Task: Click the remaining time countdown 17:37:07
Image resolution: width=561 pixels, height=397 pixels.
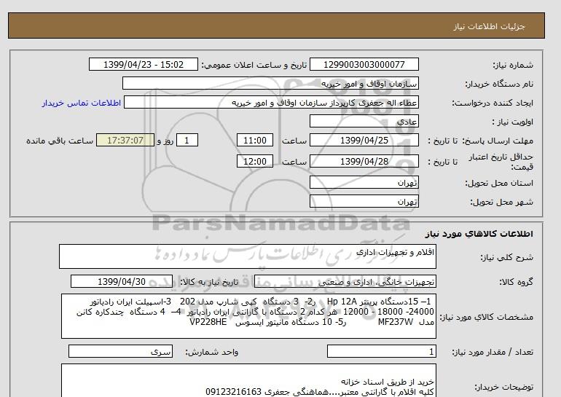Action: pyautogui.click(x=125, y=140)
